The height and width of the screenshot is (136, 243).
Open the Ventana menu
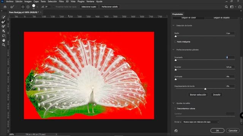(x=90, y=2)
